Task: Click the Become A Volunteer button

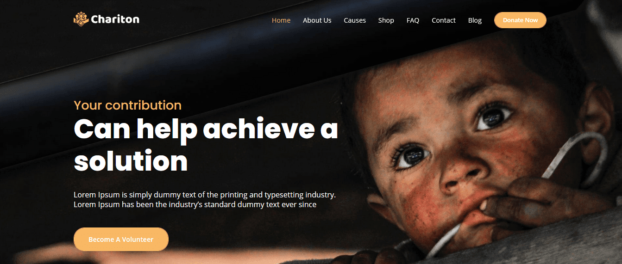Action: 121,239
